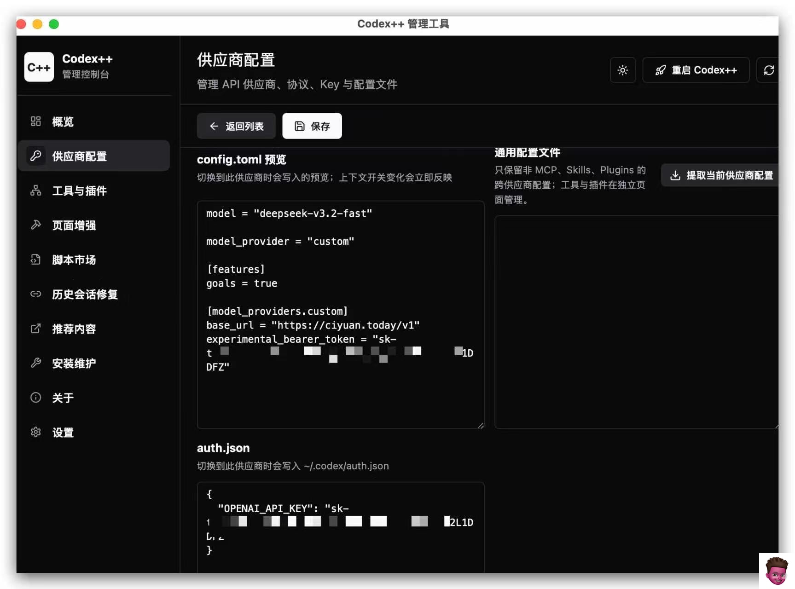Click the 安装维护 wrench icon
The image size is (795, 589).
(x=36, y=363)
